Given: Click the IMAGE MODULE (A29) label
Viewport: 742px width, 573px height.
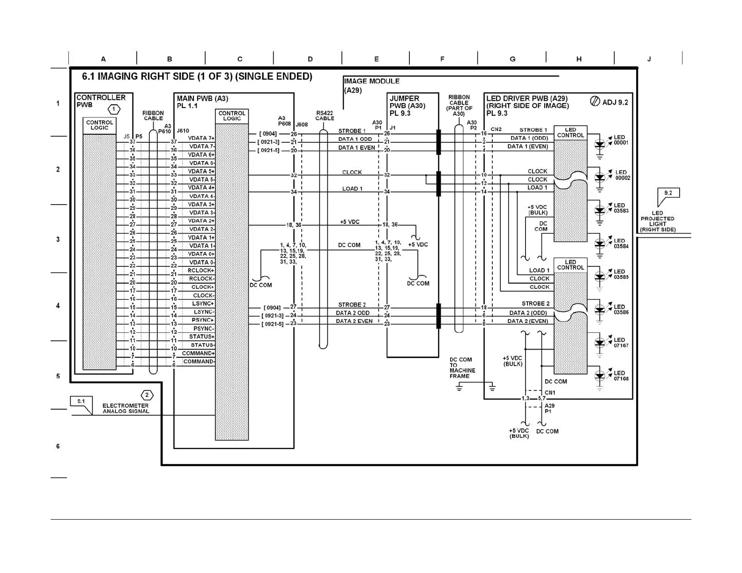Looking at the screenshot, I should coord(372,86).
